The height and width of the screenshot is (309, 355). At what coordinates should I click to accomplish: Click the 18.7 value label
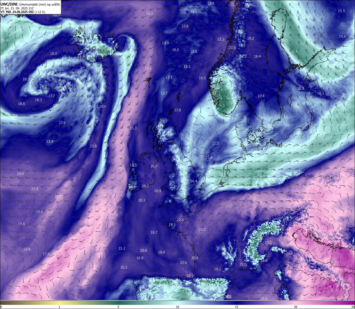point(154,232)
